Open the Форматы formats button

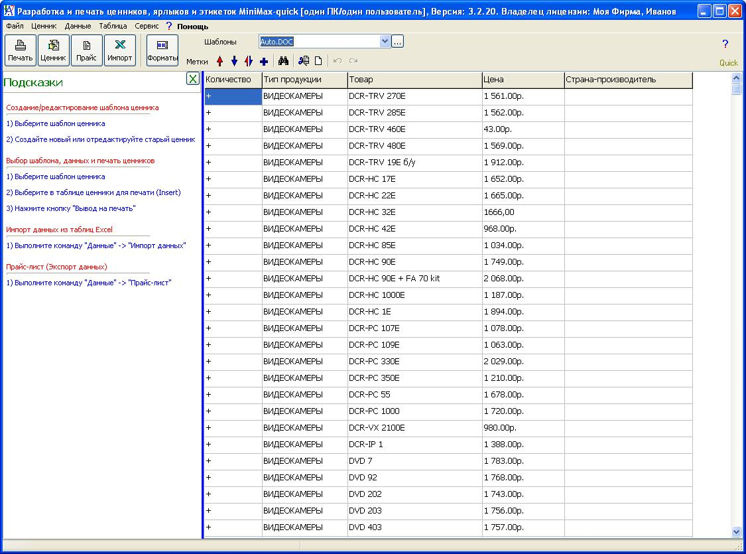pyautogui.click(x=162, y=50)
